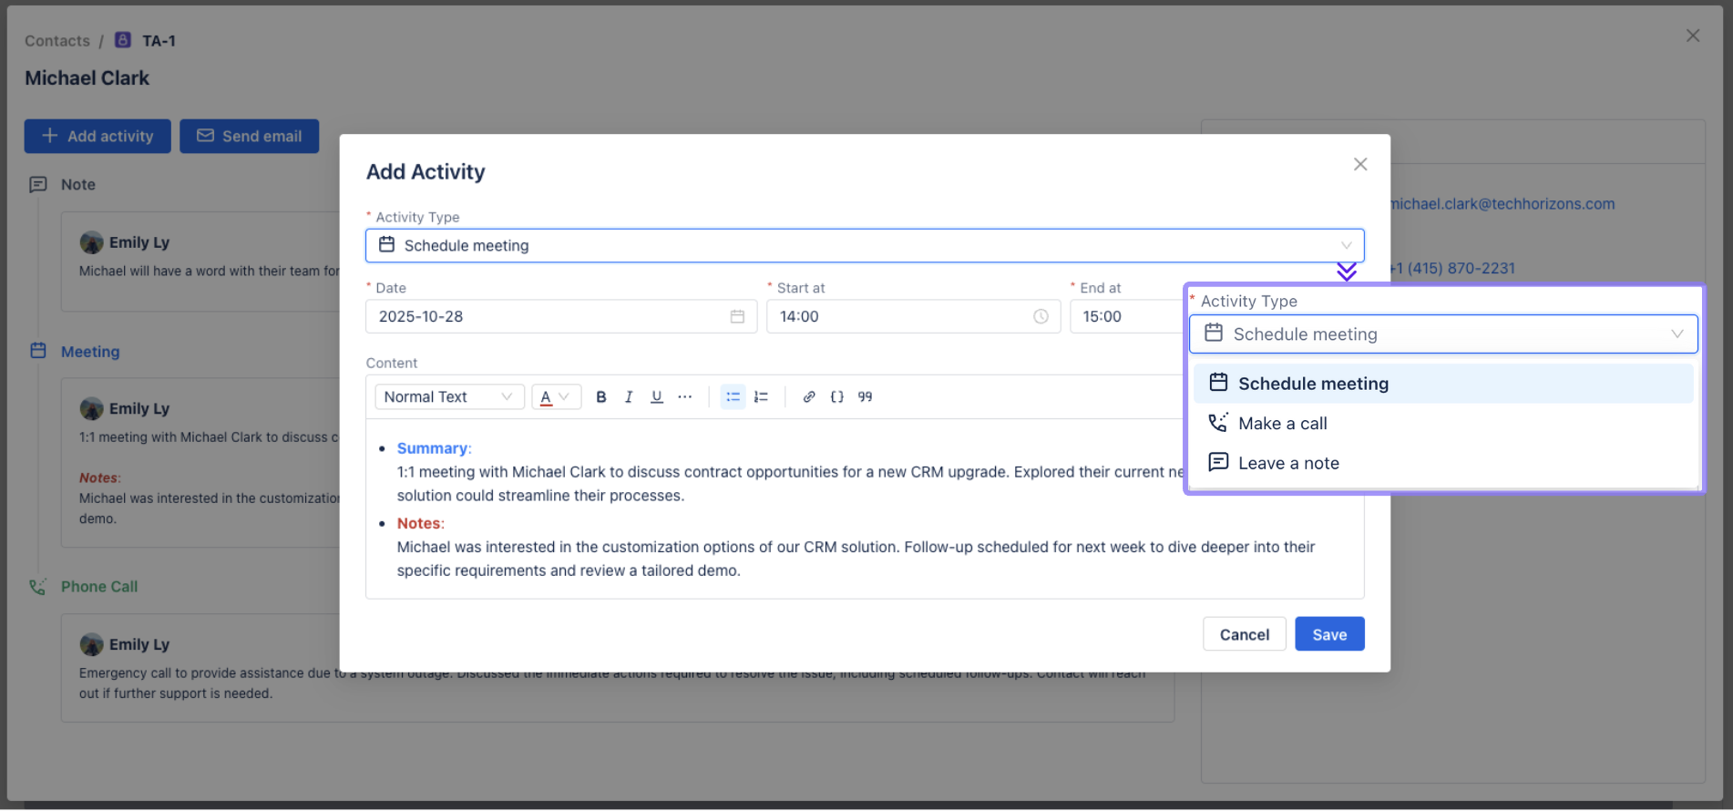
Task: Choose Leave a note option
Action: 1287,464
